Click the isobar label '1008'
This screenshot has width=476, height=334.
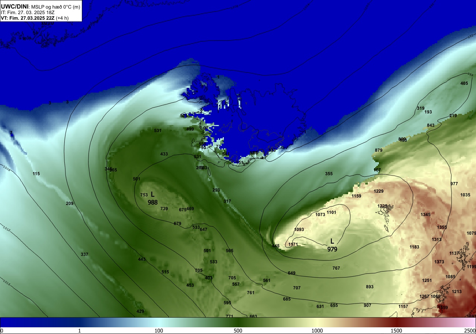(x=7, y=169)
